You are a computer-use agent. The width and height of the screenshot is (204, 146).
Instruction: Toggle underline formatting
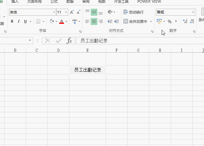point(25,21)
